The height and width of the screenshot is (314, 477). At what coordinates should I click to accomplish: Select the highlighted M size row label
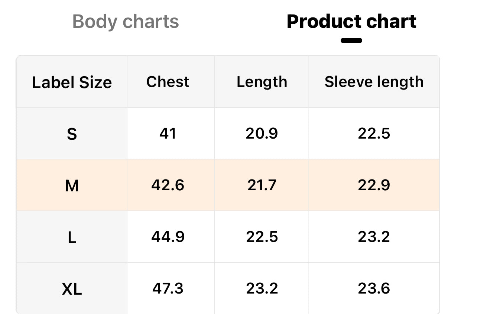(x=72, y=185)
